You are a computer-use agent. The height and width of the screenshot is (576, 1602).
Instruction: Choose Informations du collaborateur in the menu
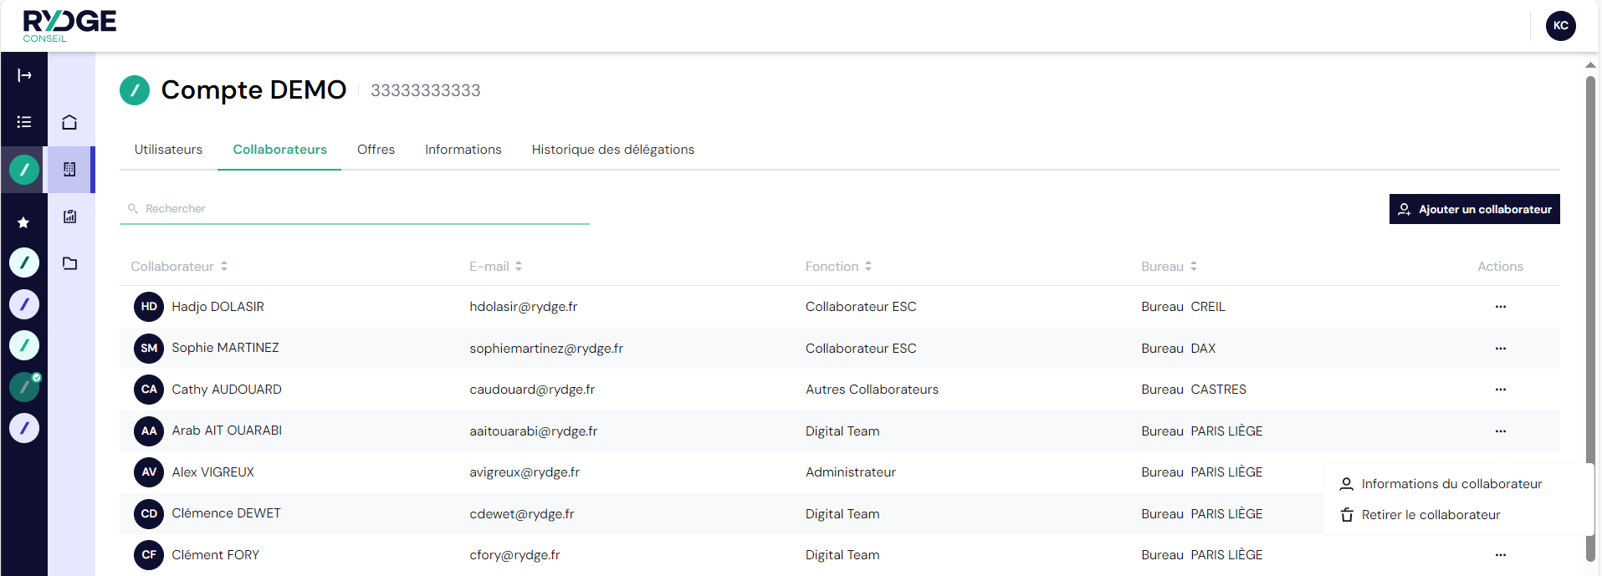pos(1451,484)
